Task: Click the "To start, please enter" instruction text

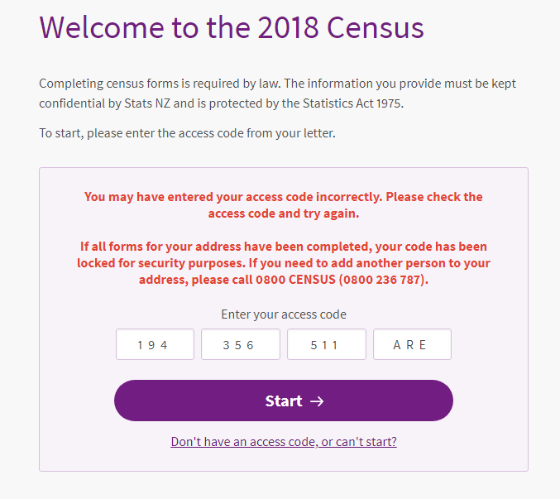Action: (187, 133)
